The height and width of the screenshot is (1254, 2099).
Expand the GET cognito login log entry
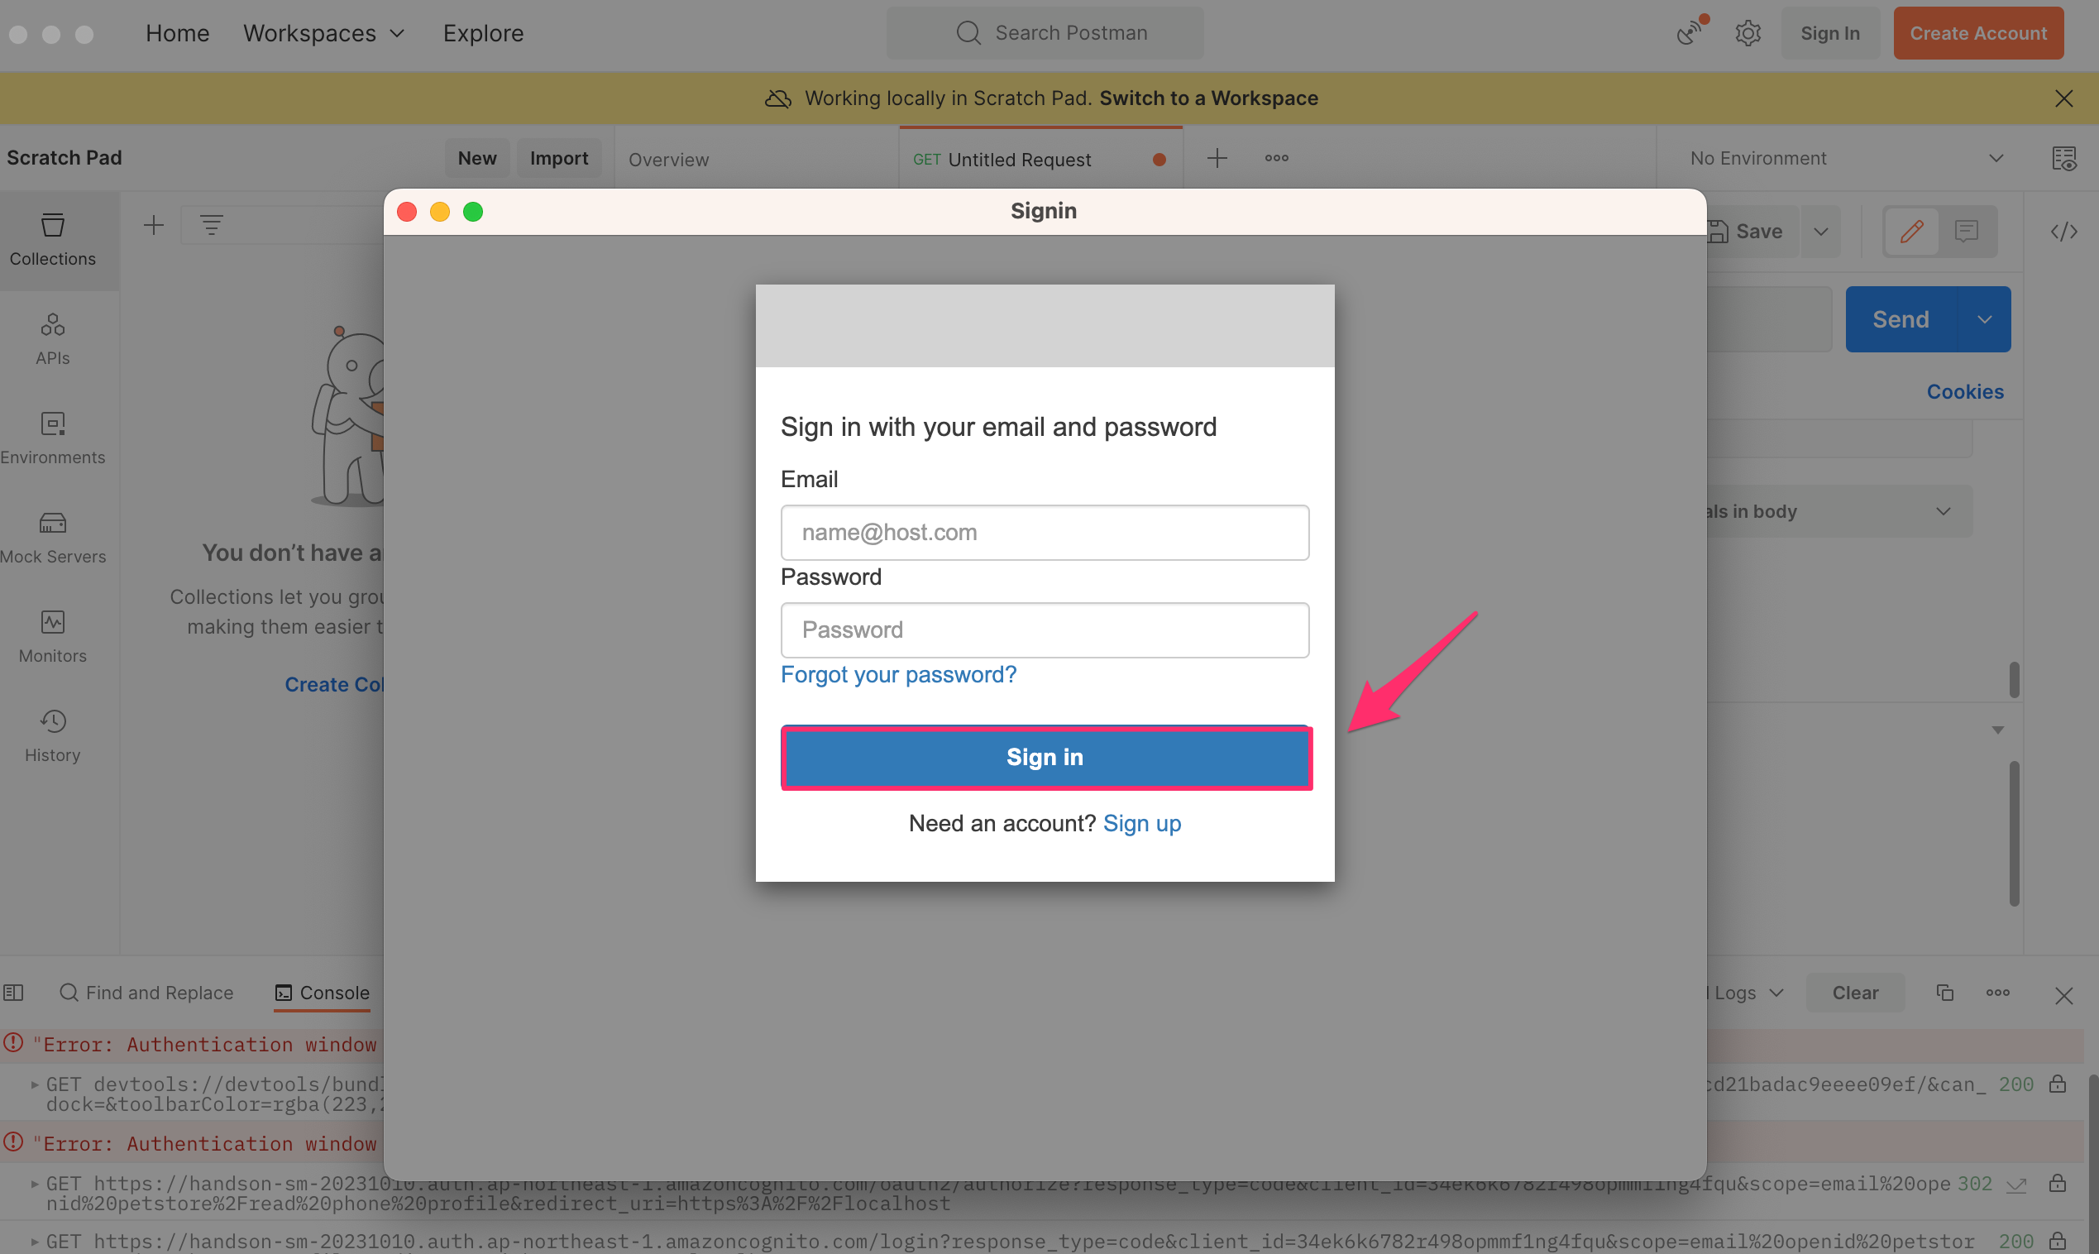click(35, 1242)
